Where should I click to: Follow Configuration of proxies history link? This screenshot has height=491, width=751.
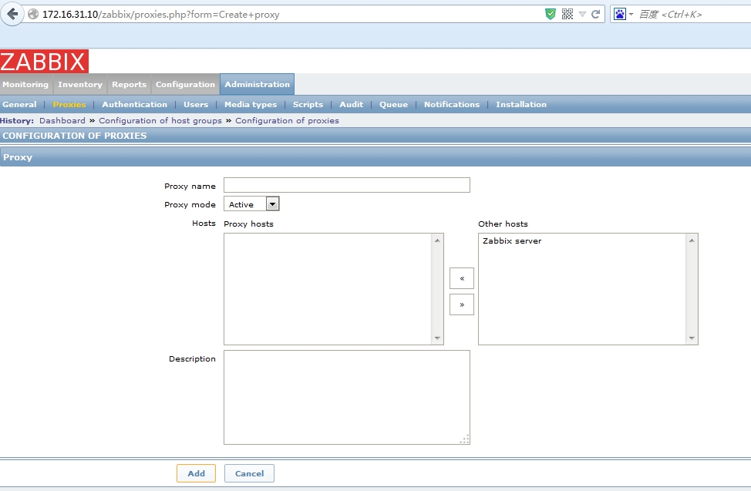(287, 121)
